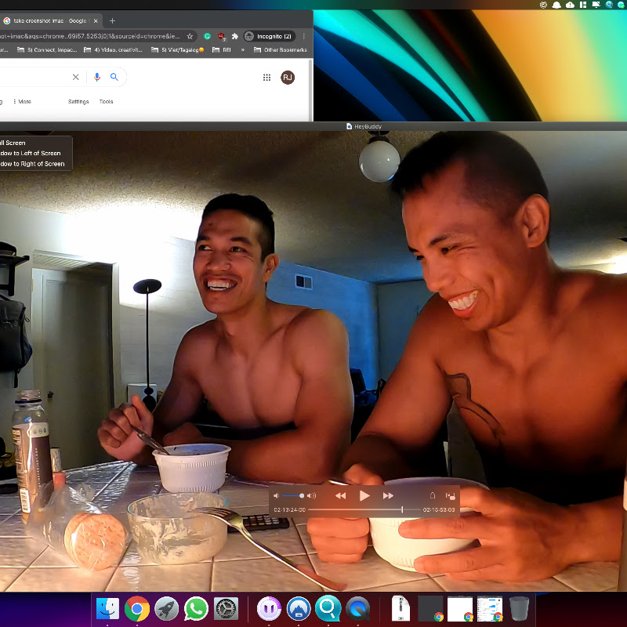Mute the player volume speaker icon
Image resolution: width=627 pixels, height=627 pixels.
tap(276, 496)
